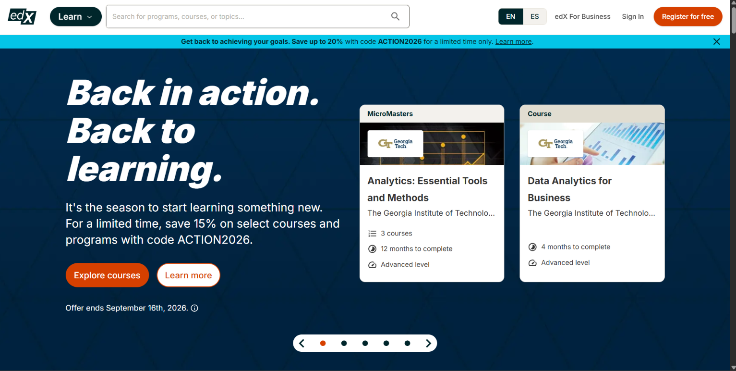Open Analytics: Essential Tools and Methods title

point(427,189)
